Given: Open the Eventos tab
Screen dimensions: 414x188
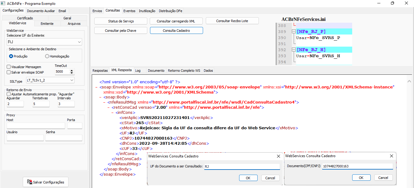Looking at the screenshot, I should (129, 11).
